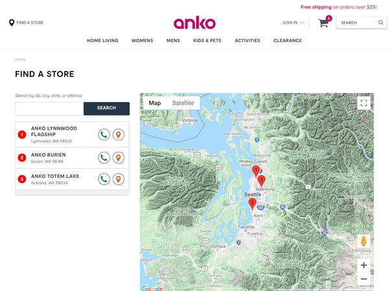Click map marker 3 near Redmond
Screen dimensions: 389x291
click(x=261, y=181)
